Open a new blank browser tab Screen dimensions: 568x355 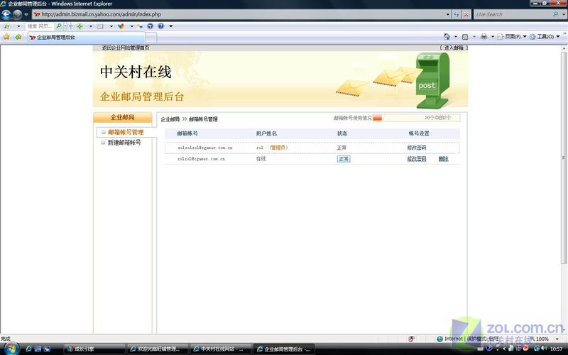pos(151,38)
